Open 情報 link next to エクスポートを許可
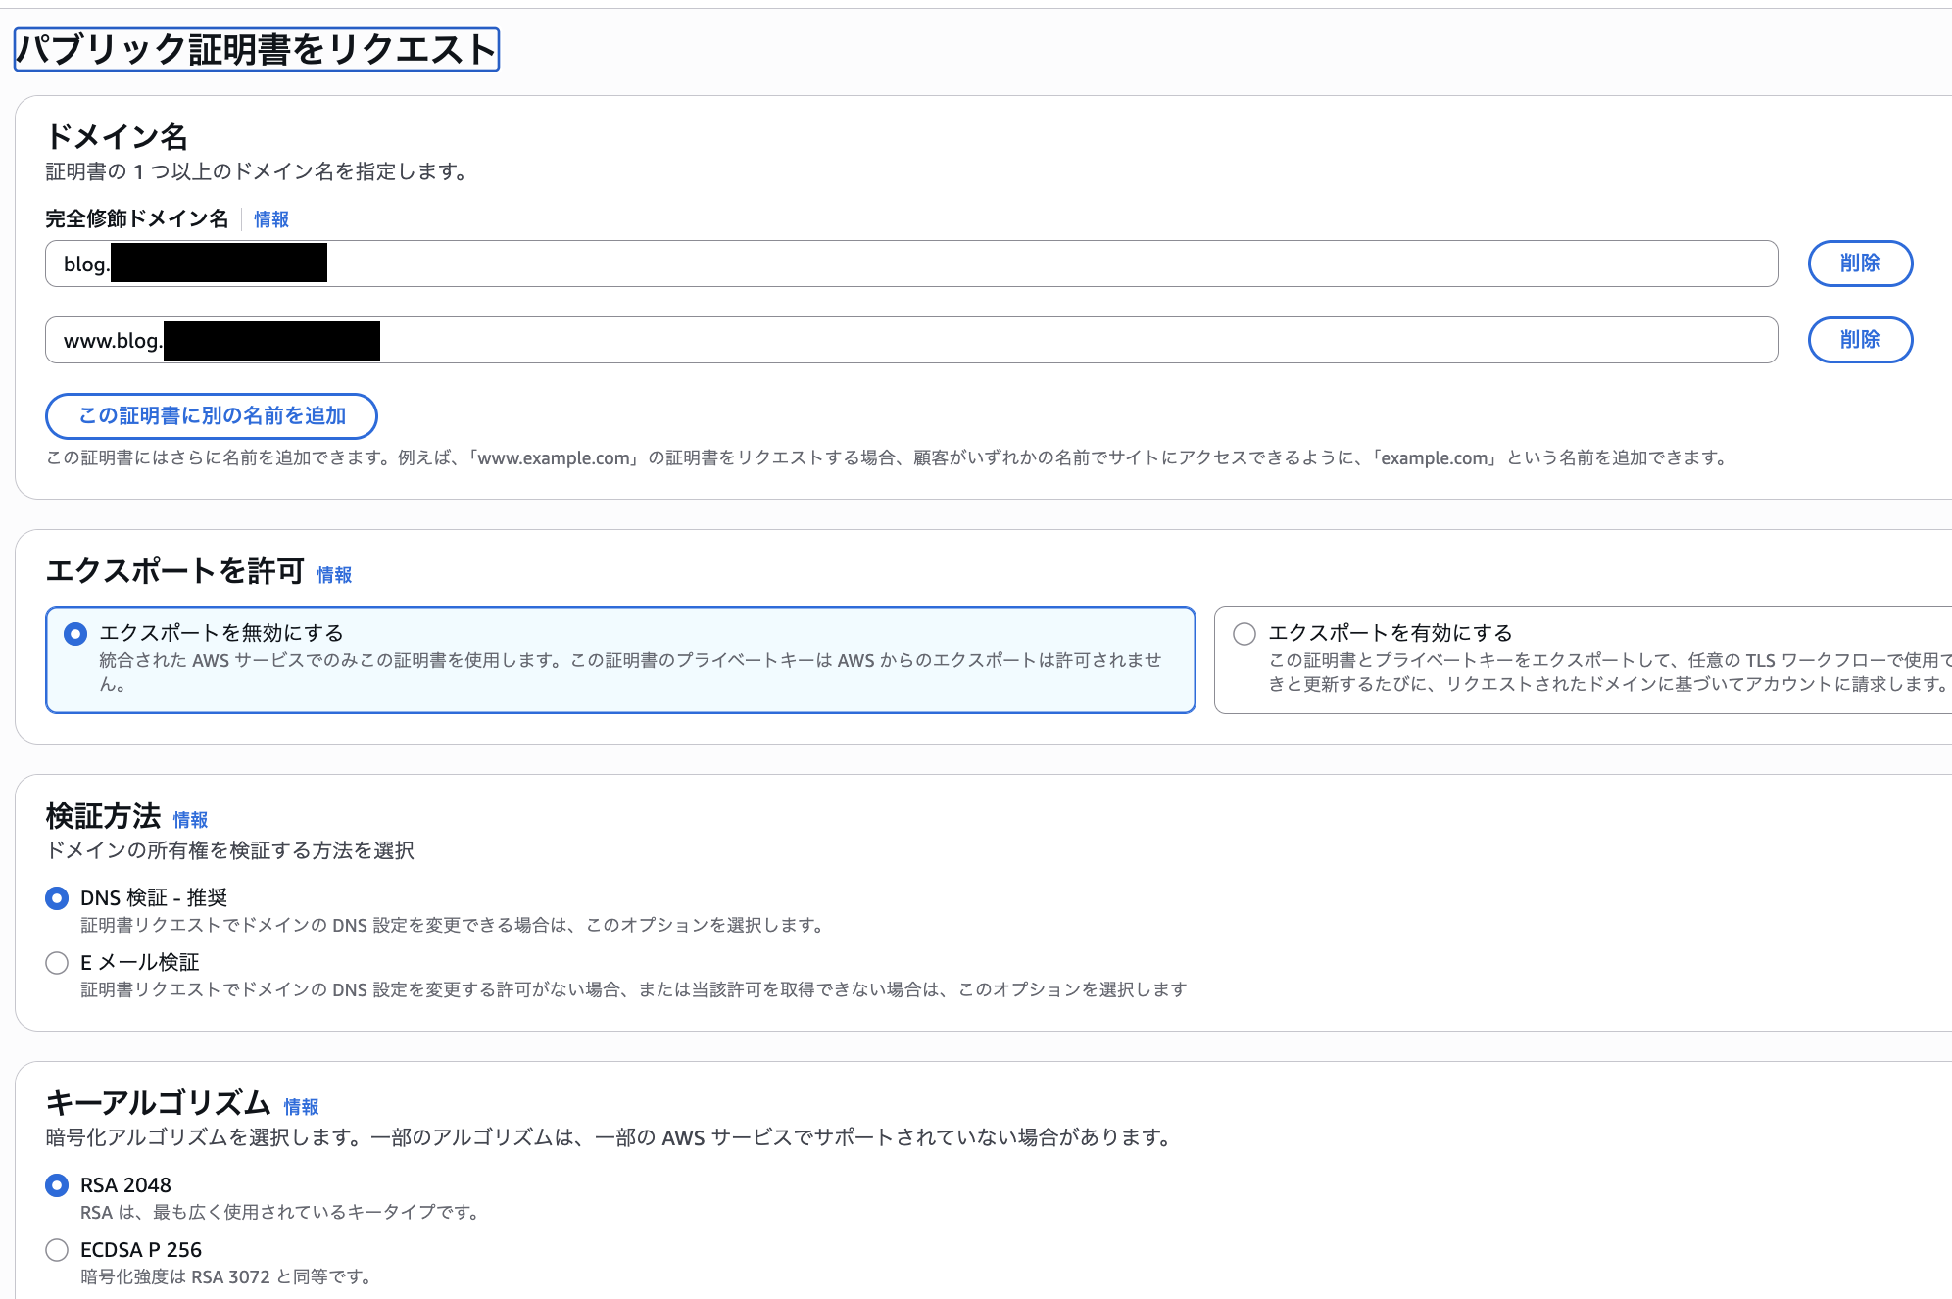Screen dimensions: 1952x1299 pos(334,575)
